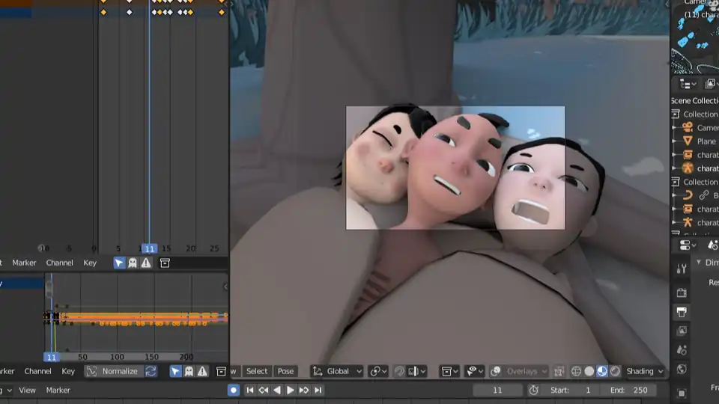Toggle Only Selected filter in dope sheet header
The image size is (719, 404).
(x=119, y=263)
